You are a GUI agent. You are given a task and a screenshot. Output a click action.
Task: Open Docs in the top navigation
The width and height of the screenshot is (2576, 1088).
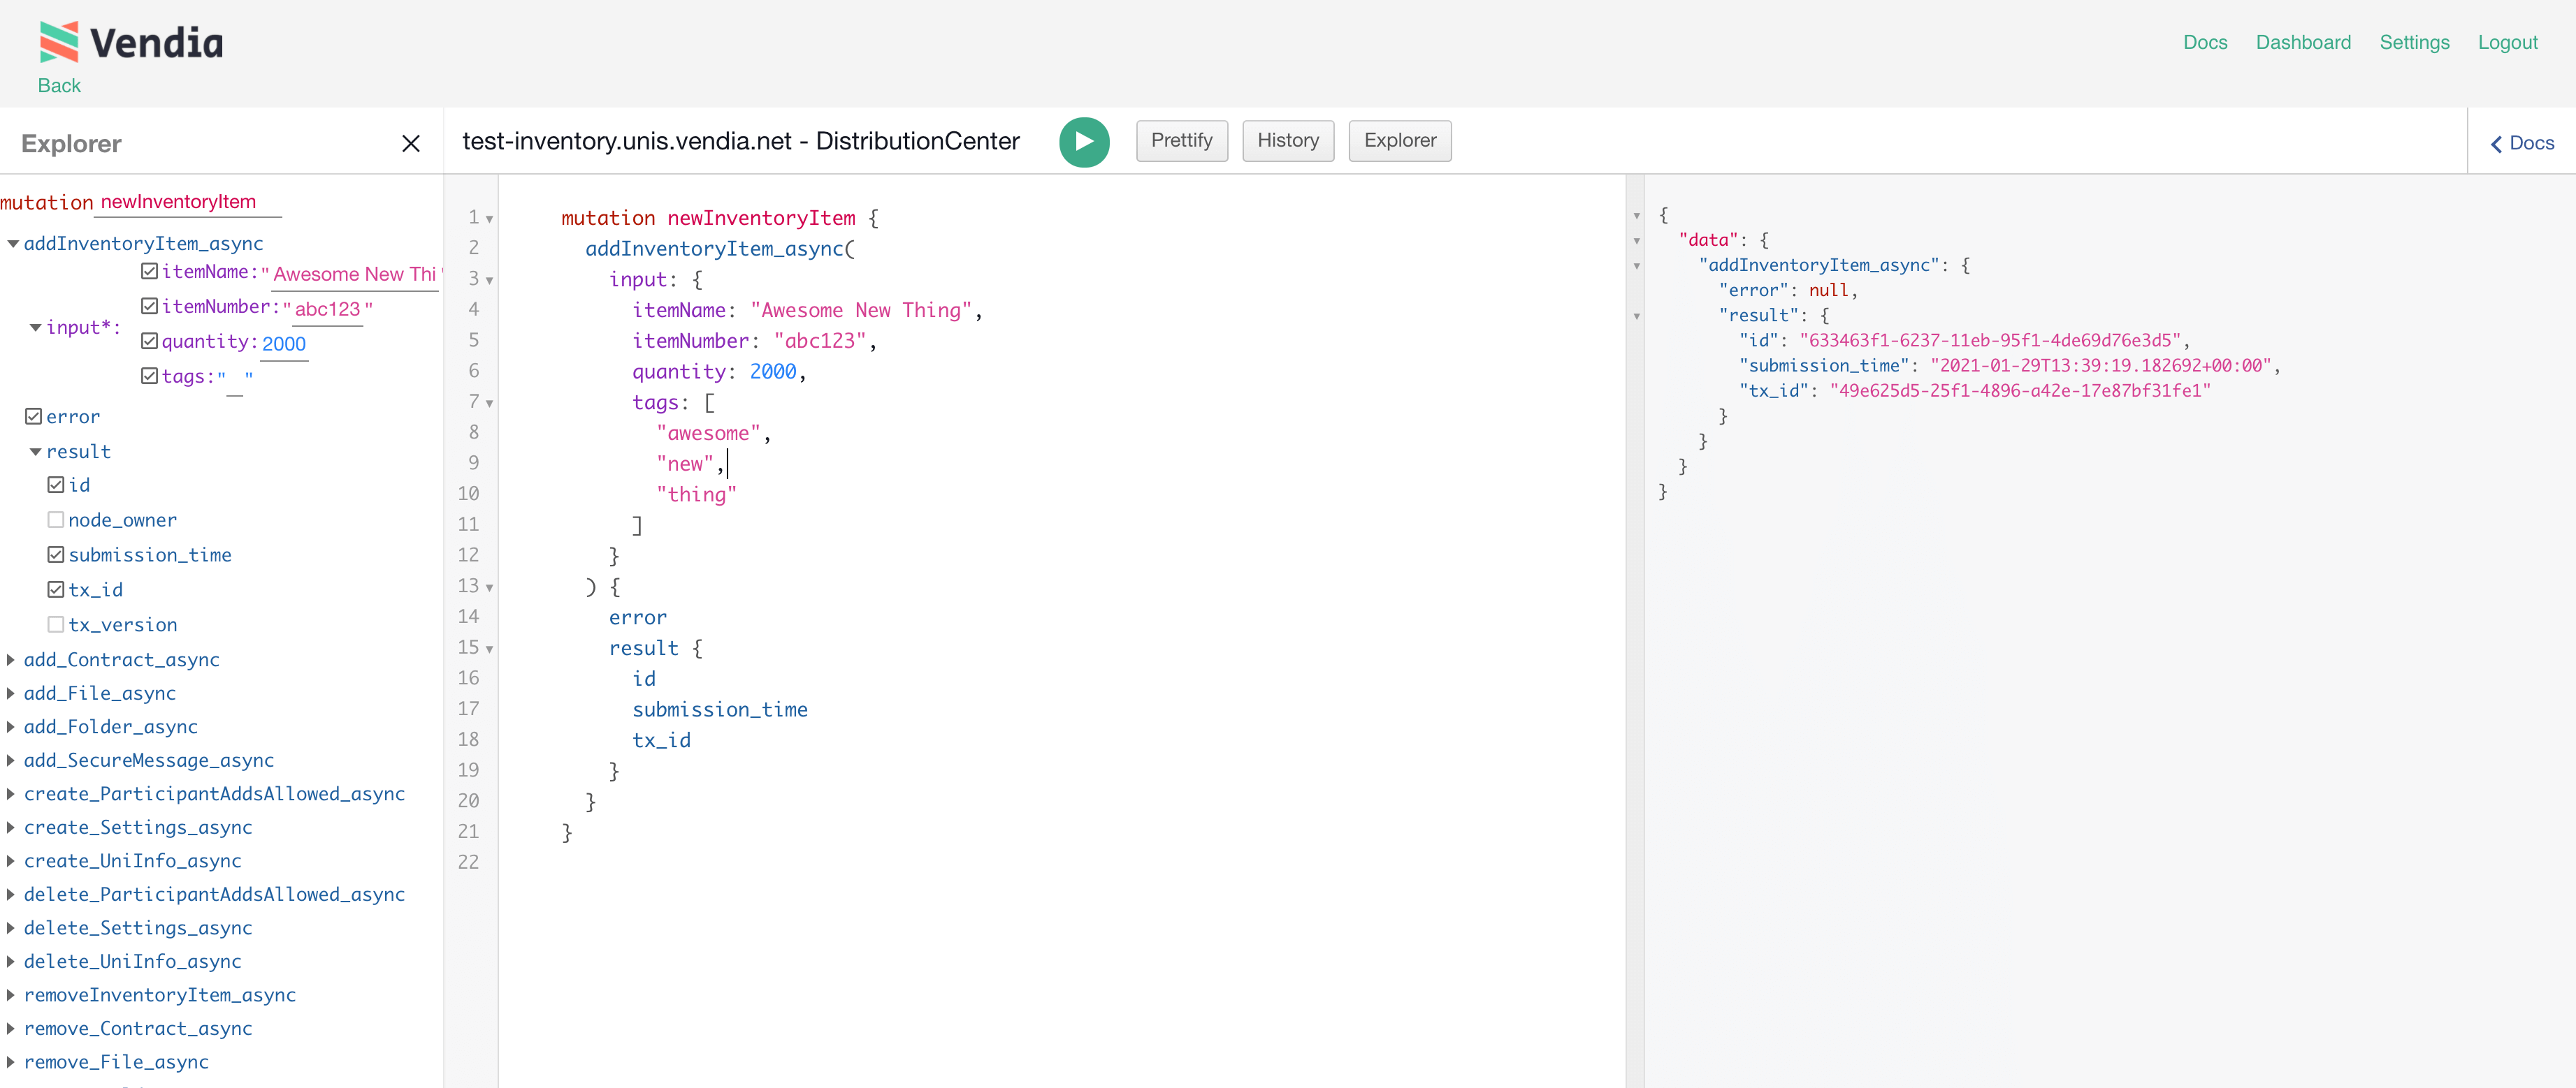[x=2204, y=42]
